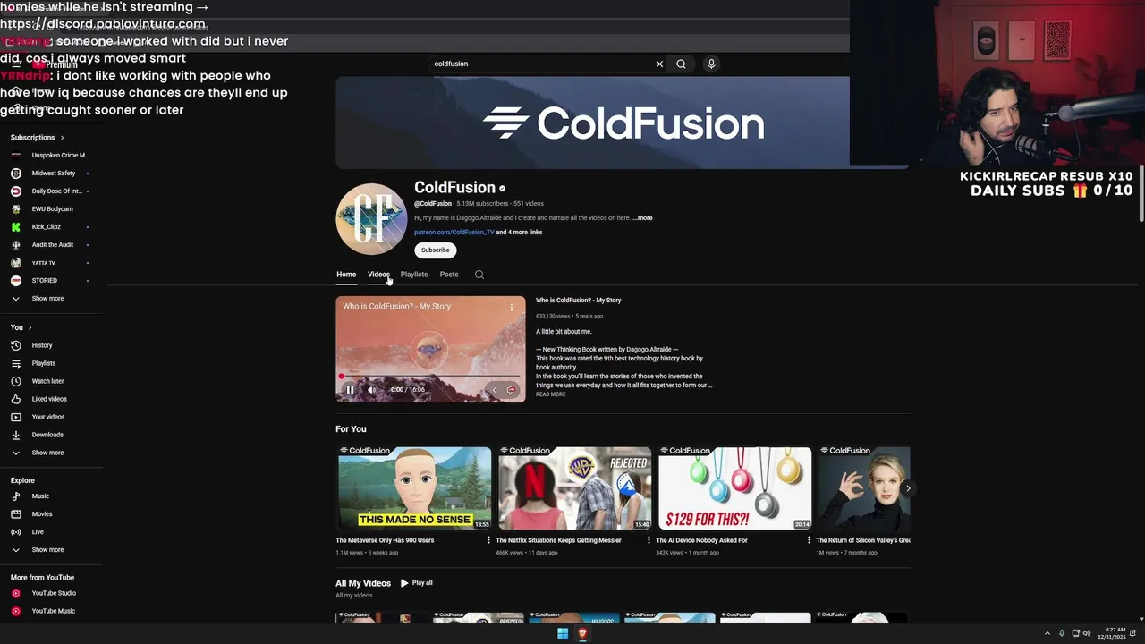Viewport: 1145px width, 644px height.
Task: Expand the channel description with ...more
Action: click(643, 218)
